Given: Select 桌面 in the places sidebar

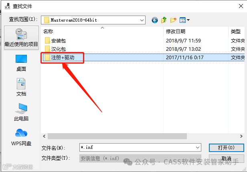Looking at the screenshot, I should [x=21, y=63].
